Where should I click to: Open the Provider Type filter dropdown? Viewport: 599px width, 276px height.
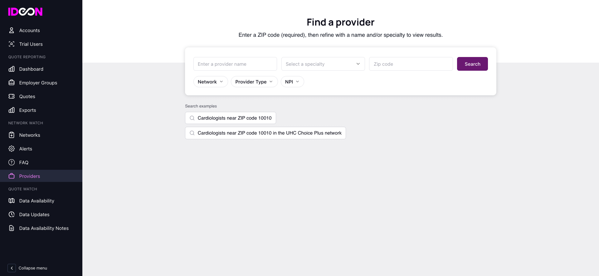point(254,82)
